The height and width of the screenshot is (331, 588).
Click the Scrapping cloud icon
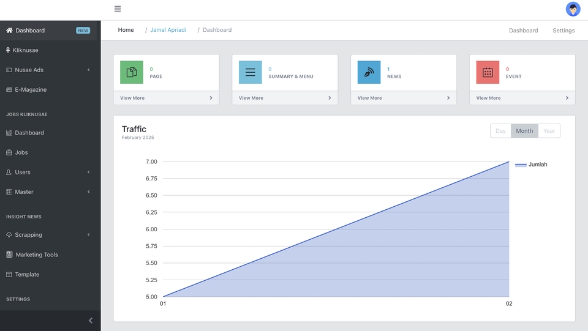click(x=9, y=235)
